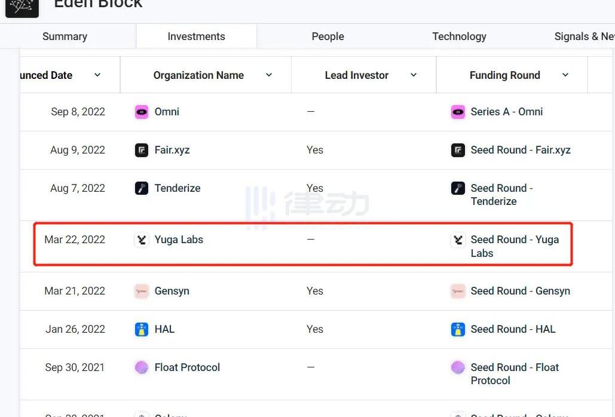This screenshot has height=417, width=615.
Task: Click the Gensyn organization logo icon
Action: pyautogui.click(x=142, y=291)
